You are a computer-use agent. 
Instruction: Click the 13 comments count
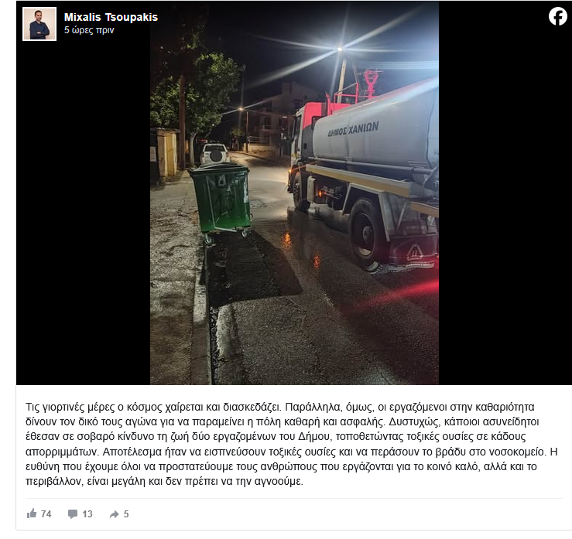(x=87, y=513)
